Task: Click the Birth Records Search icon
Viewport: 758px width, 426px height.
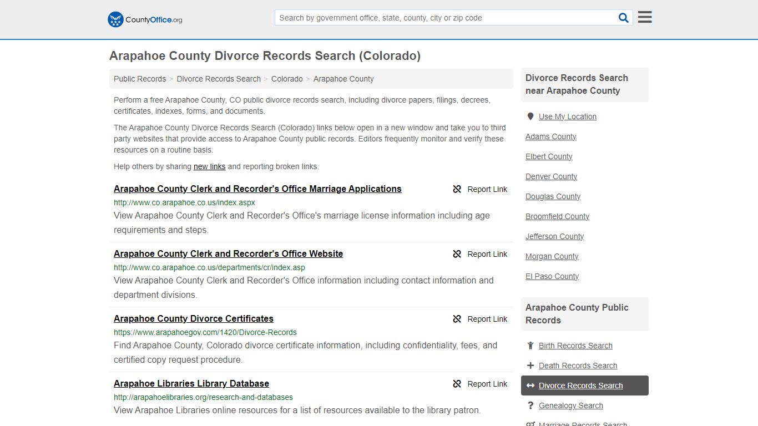Action: [530, 346]
